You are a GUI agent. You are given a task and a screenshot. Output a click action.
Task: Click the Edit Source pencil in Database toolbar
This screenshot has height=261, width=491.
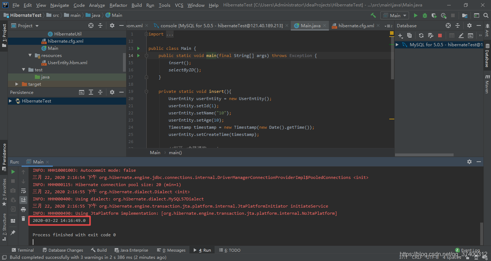(x=461, y=35)
